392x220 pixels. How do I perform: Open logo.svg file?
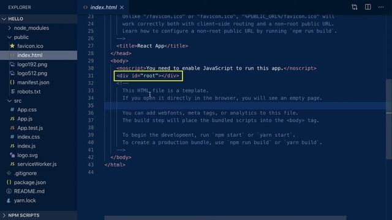pos(39,155)
